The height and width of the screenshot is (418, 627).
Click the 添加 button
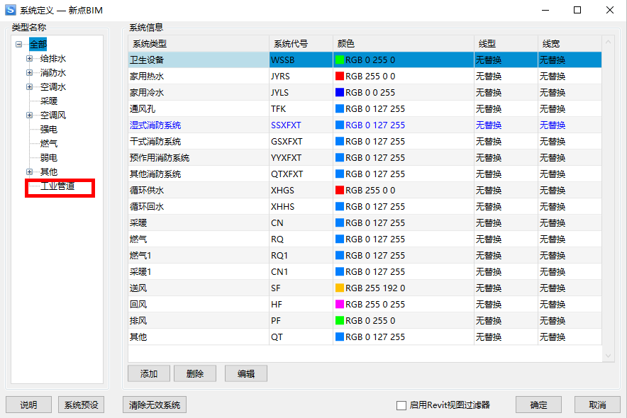pyautogui.click(x=149, y=373)
